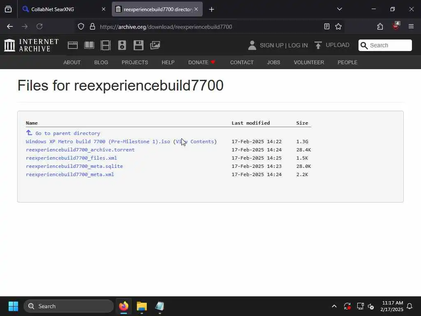The image size is (421, 316).
Task: Bookmark this page with the star icon
Action: pos(338,26)
